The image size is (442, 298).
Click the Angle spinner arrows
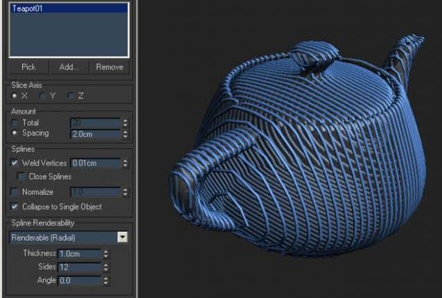[x=105, y=281]
